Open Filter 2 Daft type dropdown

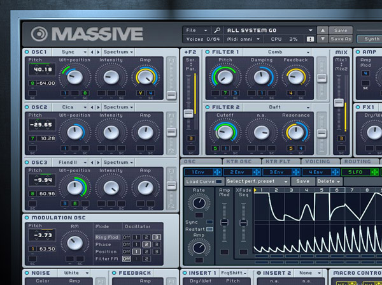click(277, 107)
